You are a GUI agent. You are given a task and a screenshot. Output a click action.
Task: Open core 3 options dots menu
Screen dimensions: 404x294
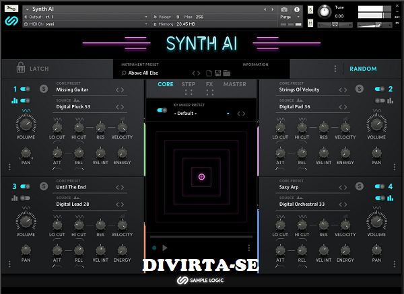(x=9, y=264)
